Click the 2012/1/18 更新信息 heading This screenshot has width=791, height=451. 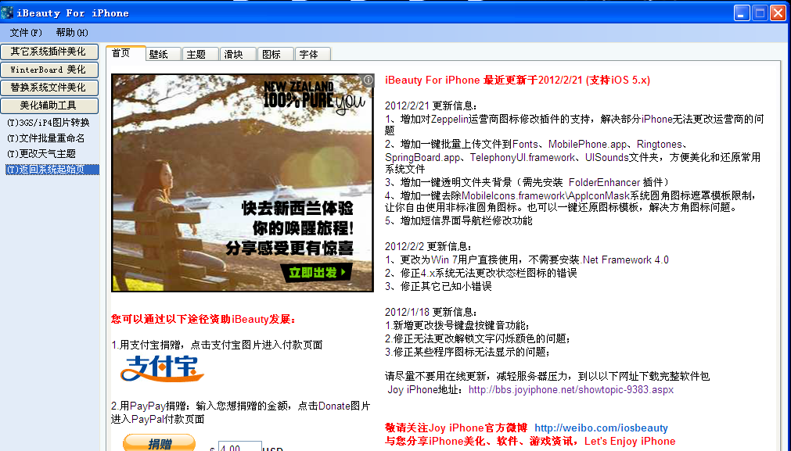coord(431,313)
